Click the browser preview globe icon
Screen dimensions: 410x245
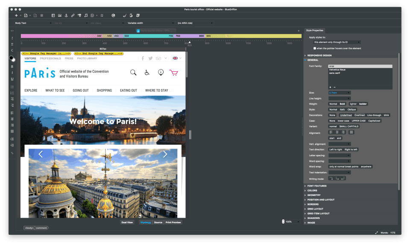113,15
